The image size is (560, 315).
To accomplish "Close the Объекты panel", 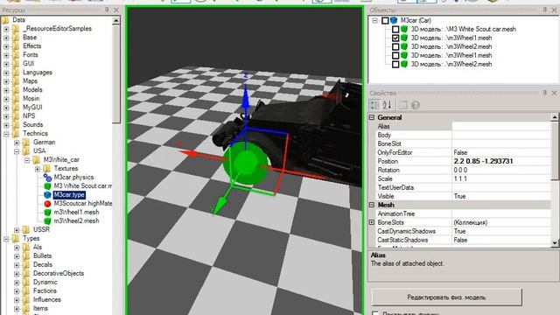I will (554, 10).
